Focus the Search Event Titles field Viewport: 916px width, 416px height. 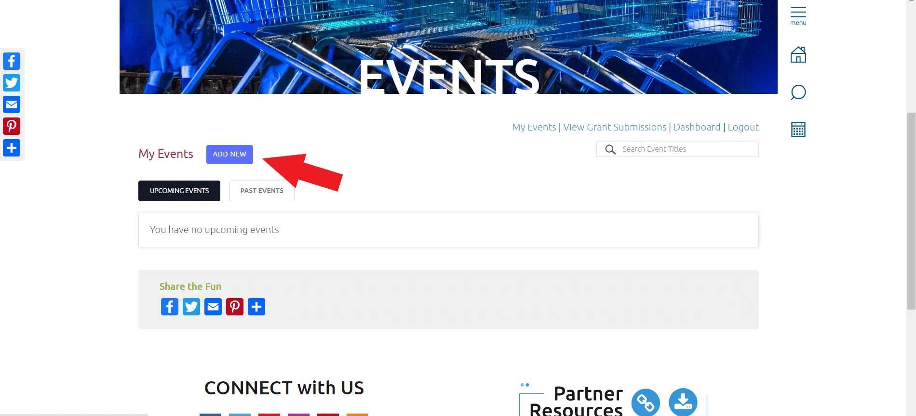pos(677,149)
